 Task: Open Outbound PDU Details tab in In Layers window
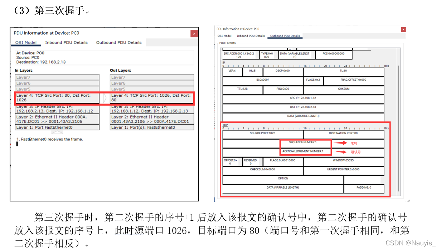click(x=119, y=42)
